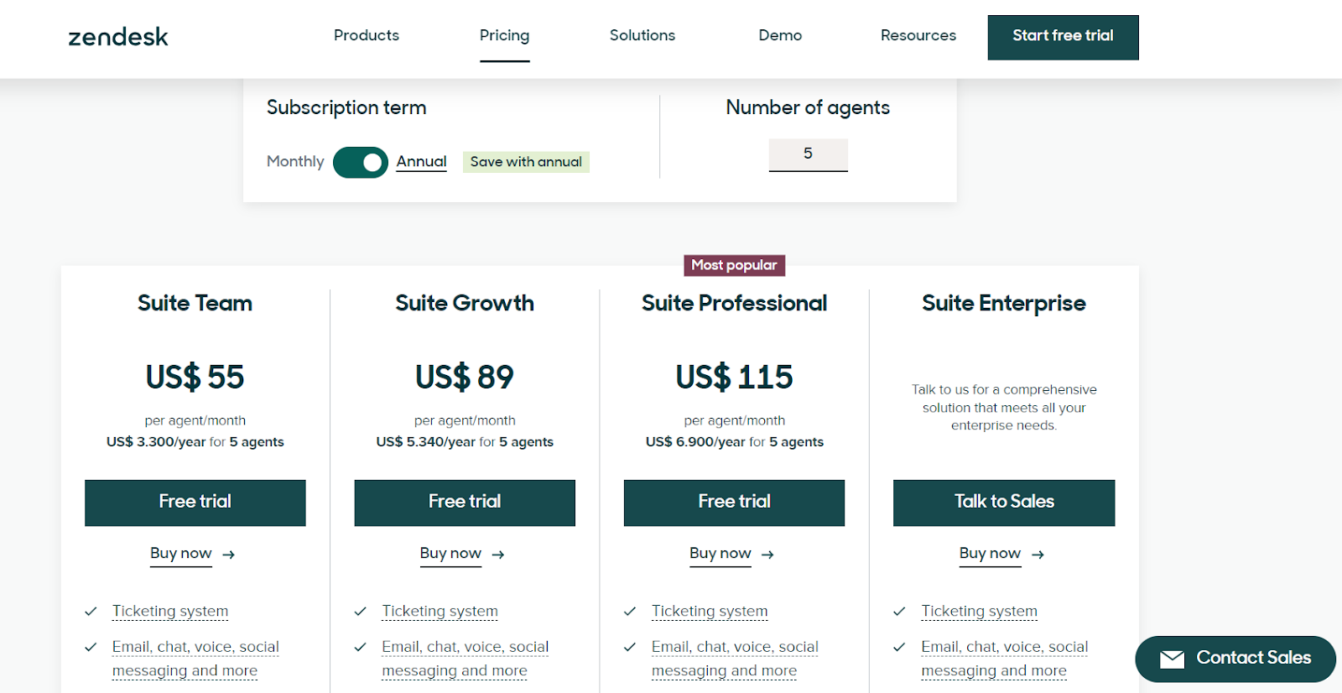Click the Number of agents input field
Image resolution: width=1342 pixels, height=693 pixels.
point(807,154)
